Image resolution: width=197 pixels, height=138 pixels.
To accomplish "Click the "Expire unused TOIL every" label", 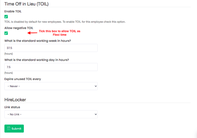I will click(23, 79).
